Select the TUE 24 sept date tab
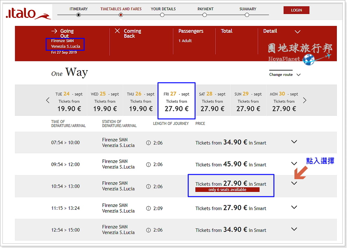The height and width of the screenshot is (248, 347). click(69, 100)
